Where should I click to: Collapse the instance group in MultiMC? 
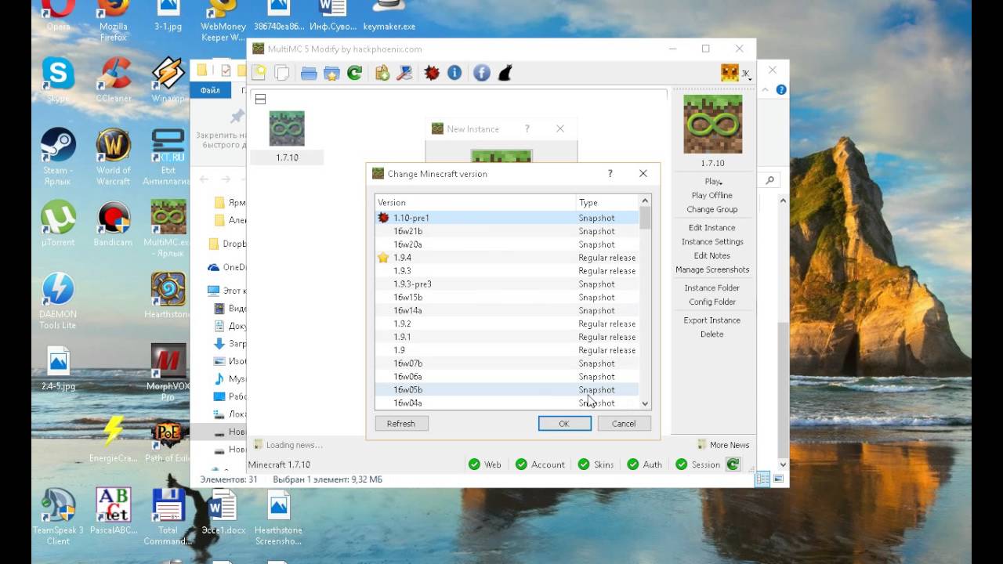click(261, 99)
